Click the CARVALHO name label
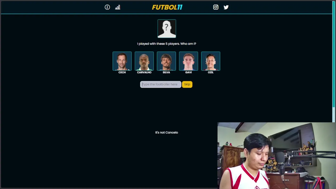336x189 pixels. tap(144, 72)
